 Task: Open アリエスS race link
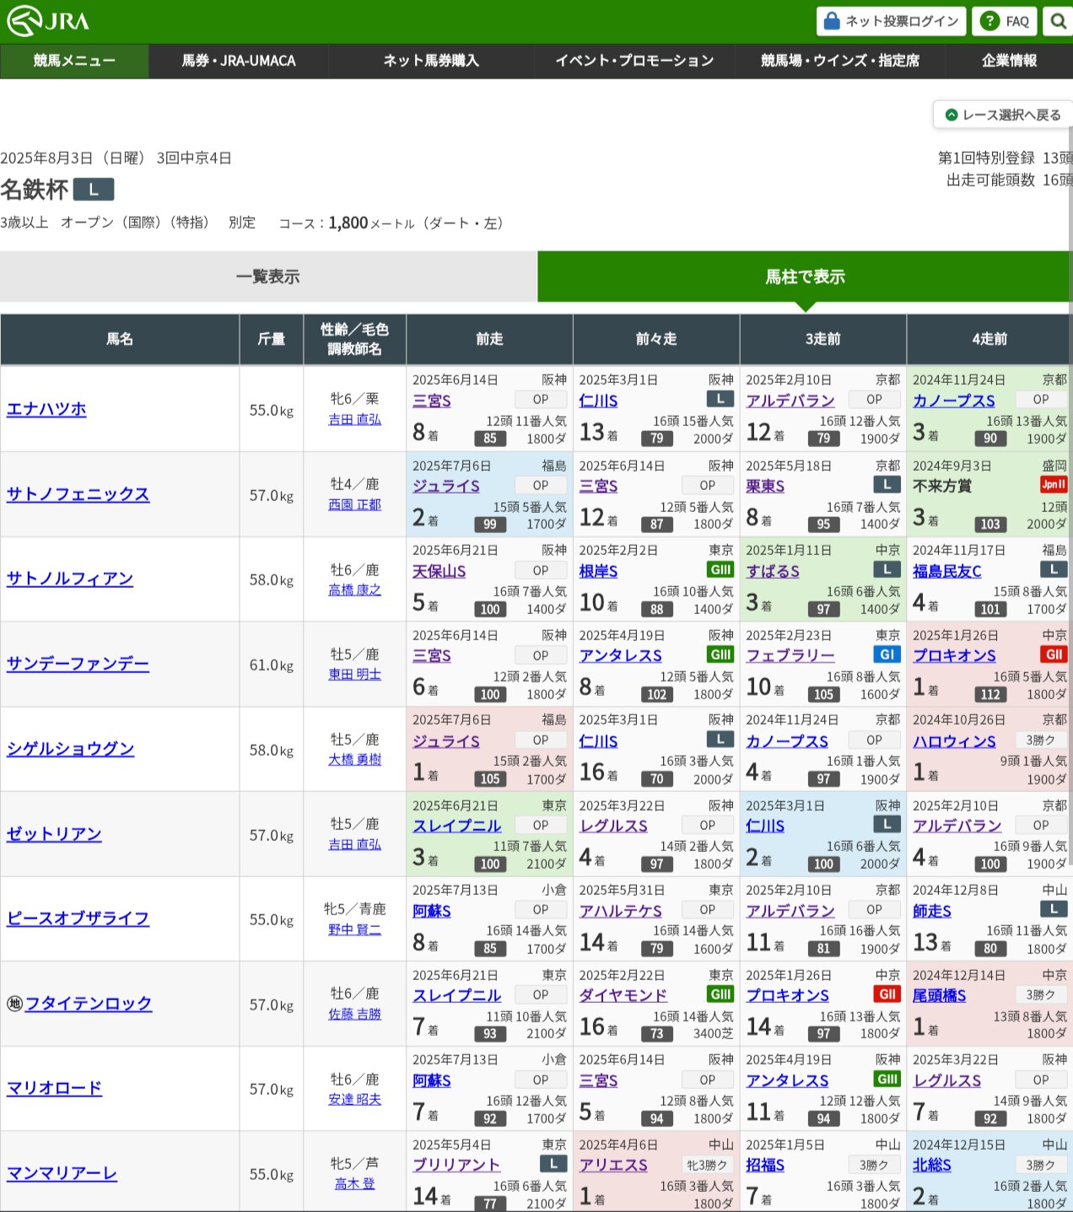tap(613, 1165)
